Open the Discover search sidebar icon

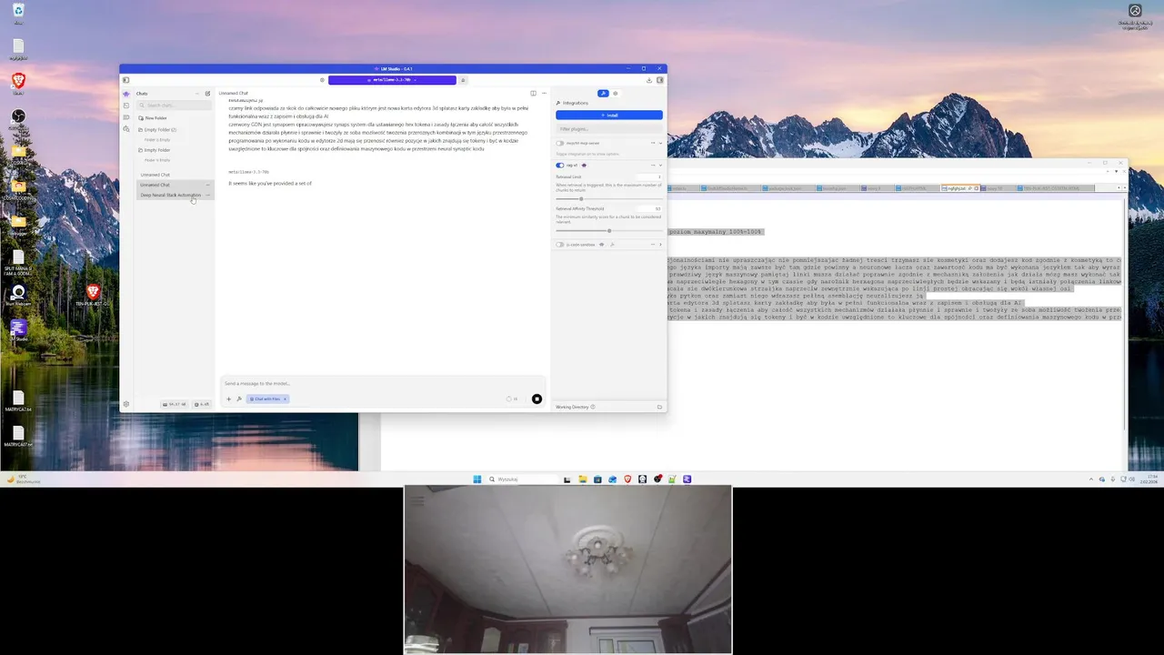point(125,129)
